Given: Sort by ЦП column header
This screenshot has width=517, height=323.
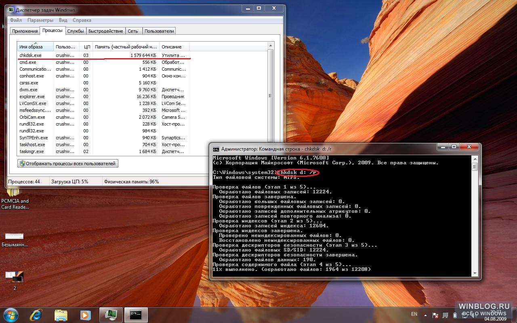Looking at the screenshot, I should pyautogui.click(x=86, y=47).
